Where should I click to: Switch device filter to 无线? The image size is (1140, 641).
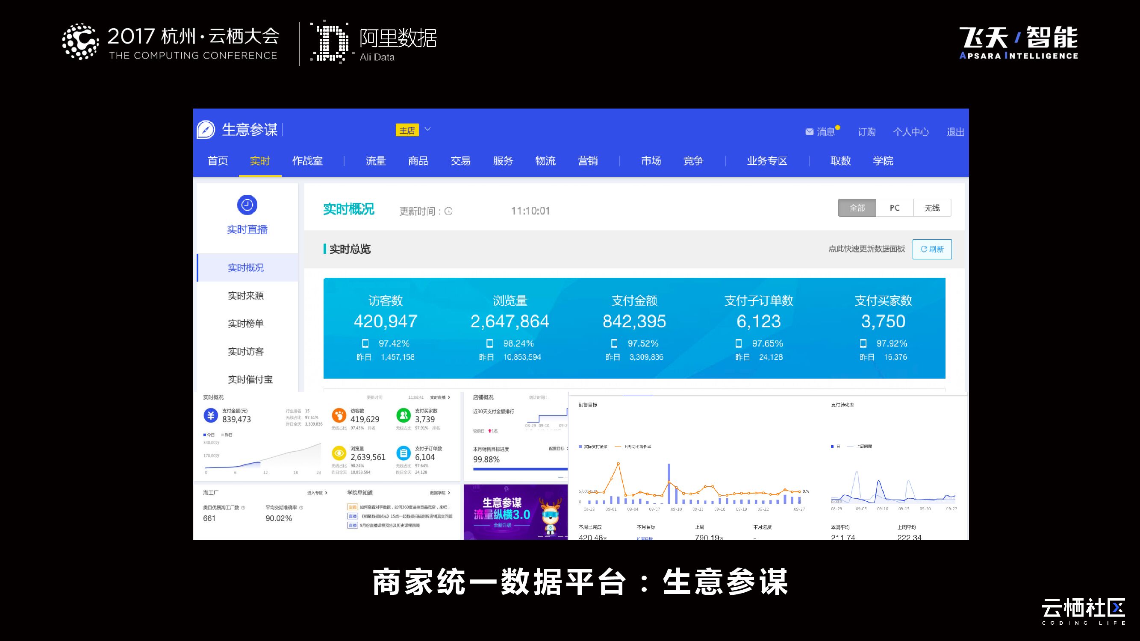931,208
